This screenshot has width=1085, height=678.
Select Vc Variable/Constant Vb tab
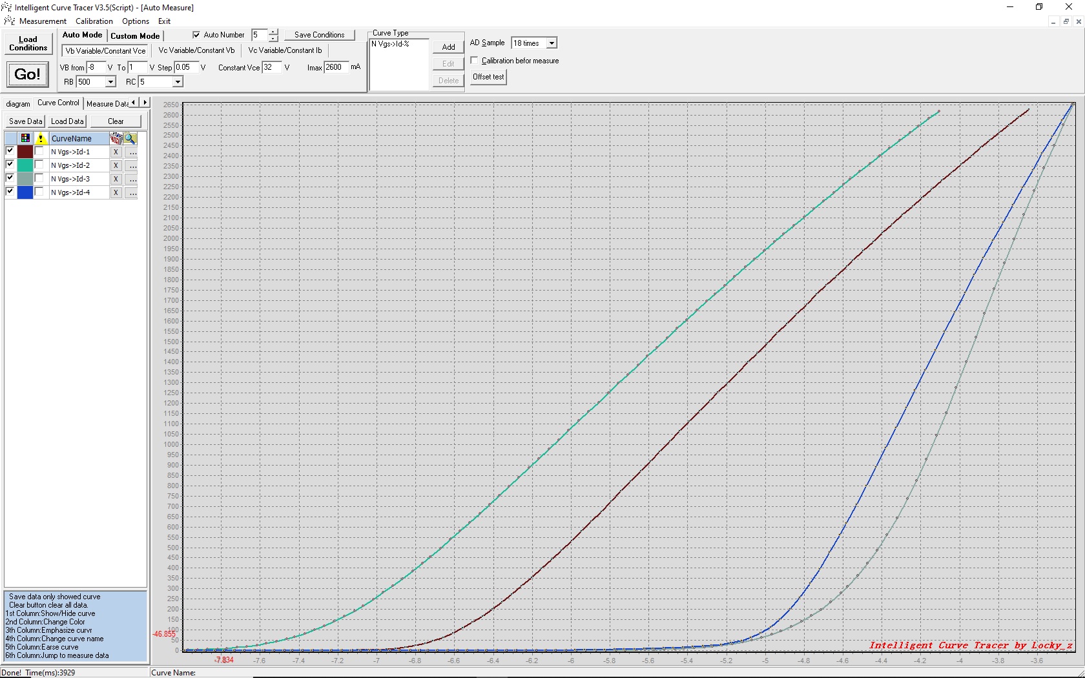point(196,50)
